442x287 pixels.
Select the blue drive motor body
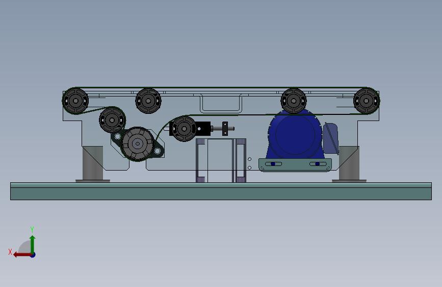(295, 135)
